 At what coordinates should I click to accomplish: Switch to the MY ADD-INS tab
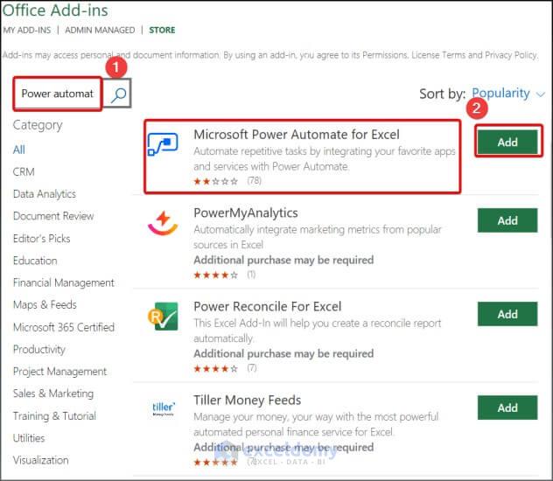point(27,30)
